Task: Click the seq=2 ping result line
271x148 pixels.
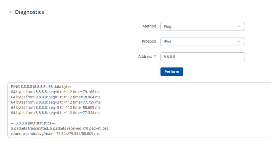Action: 56,102
